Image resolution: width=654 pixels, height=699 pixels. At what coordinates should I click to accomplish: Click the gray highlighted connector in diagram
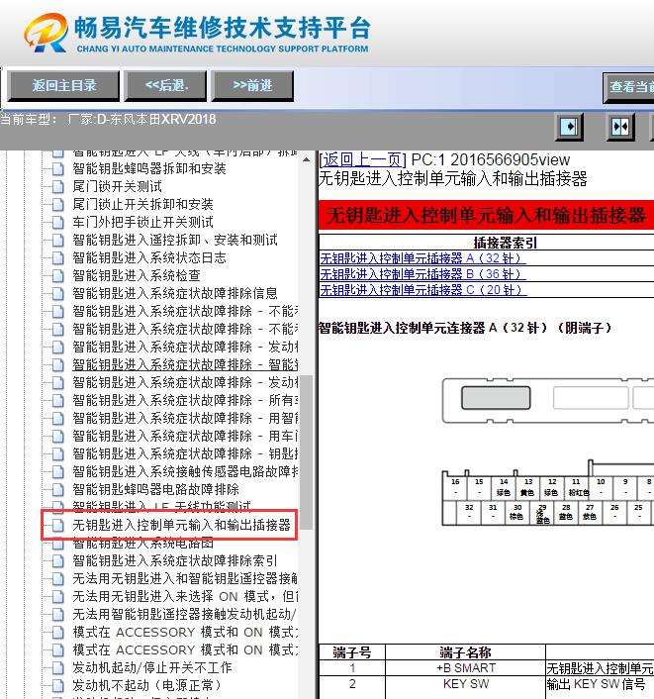tap(496, 398)
